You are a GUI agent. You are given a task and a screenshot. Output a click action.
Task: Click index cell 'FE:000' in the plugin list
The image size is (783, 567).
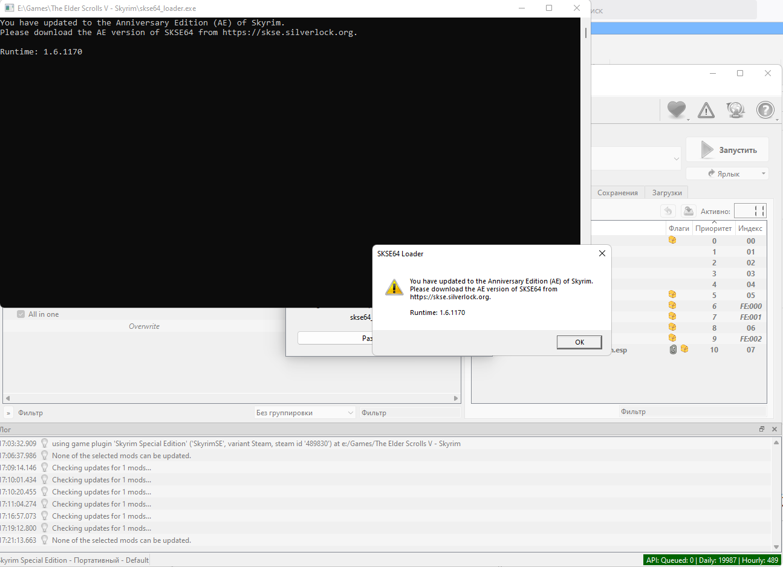[x=751, y=306]
